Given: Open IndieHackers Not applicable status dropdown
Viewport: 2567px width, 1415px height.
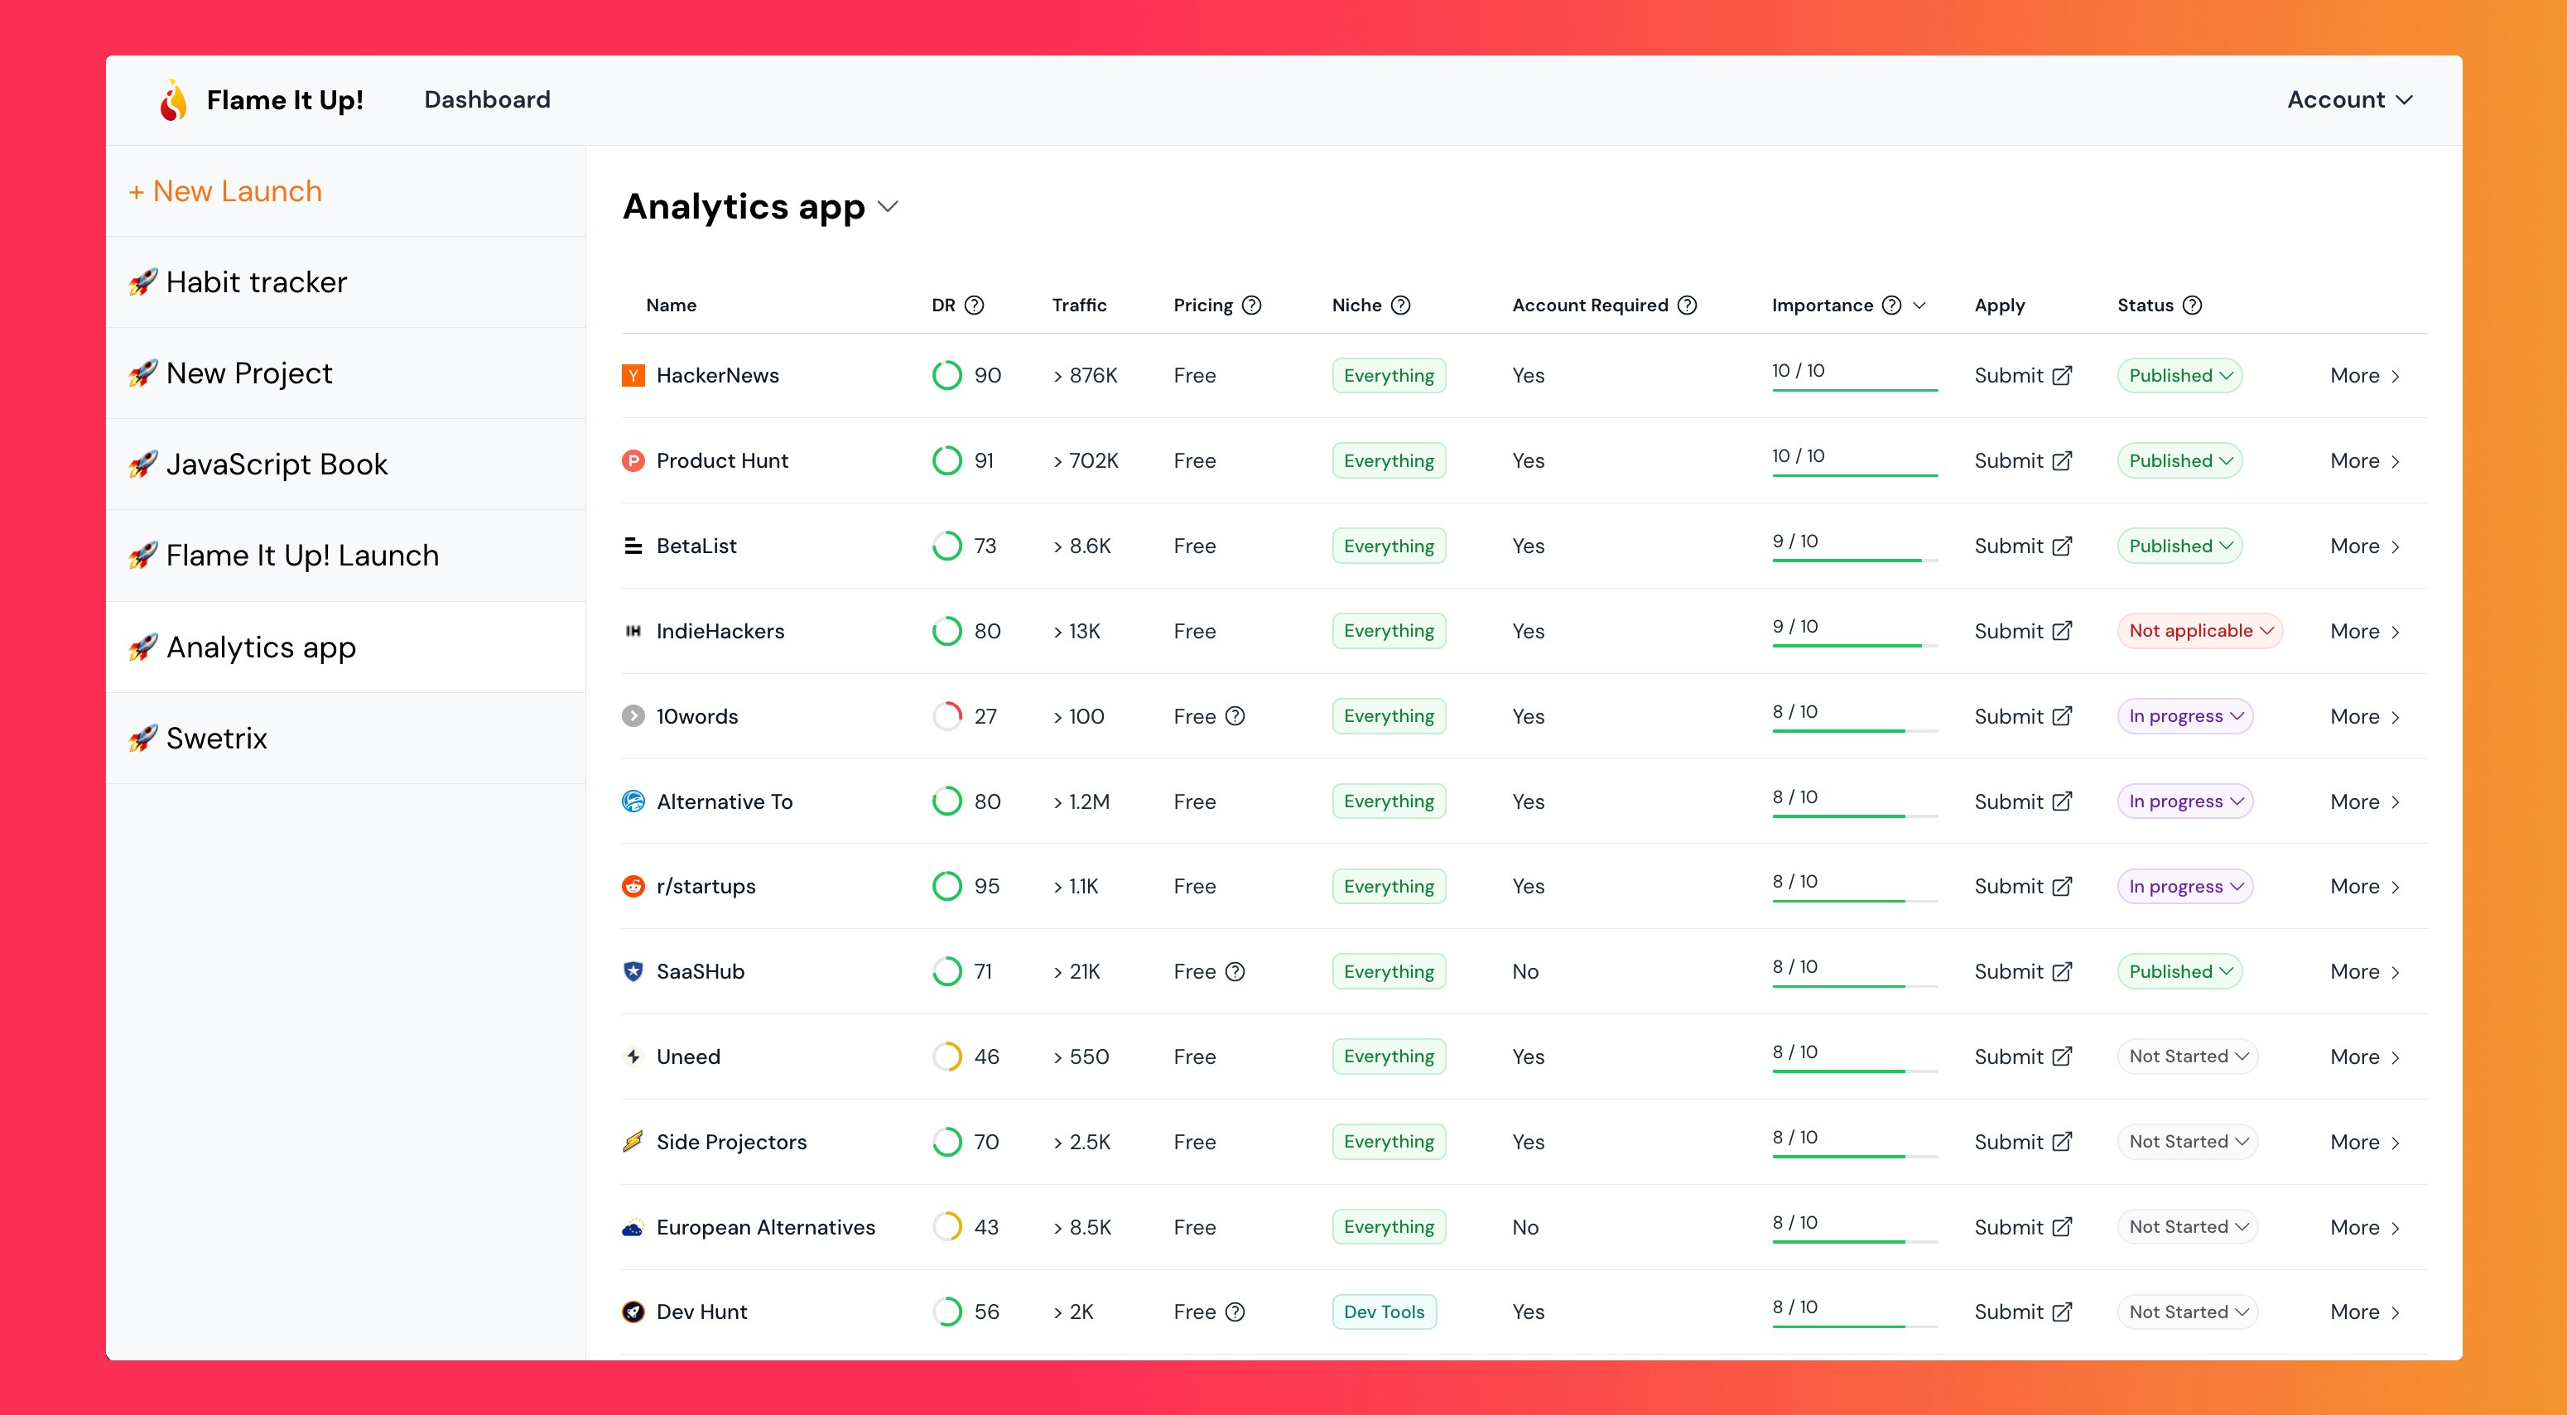Looking at the screenshot, I should pos(2199,631).
